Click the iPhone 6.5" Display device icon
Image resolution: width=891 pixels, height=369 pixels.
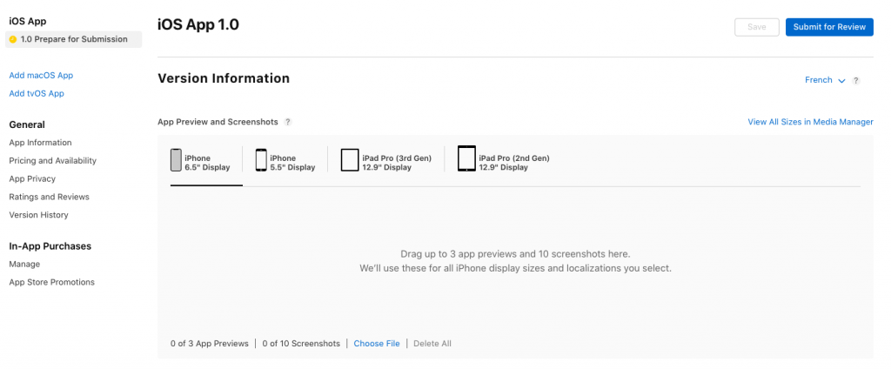[176, 160]
